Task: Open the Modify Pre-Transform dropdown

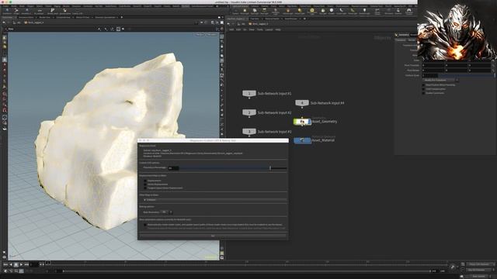Action: [x=440, y=80]
